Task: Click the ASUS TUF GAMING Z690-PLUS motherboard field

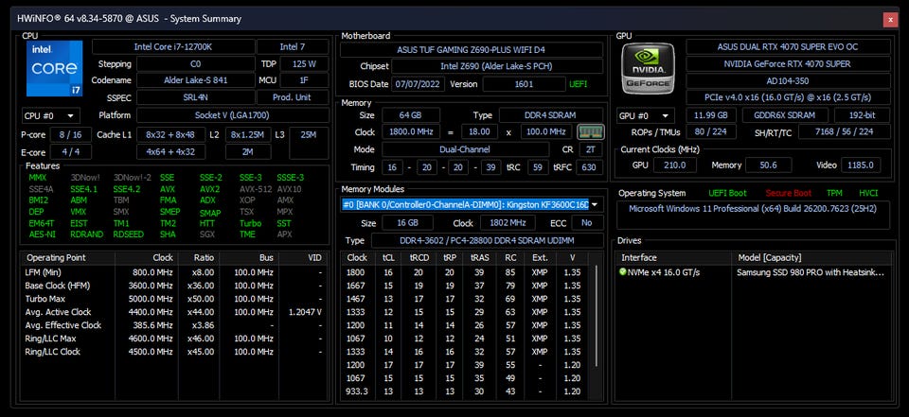Action: pyautogui.click(x=471, y=49)
